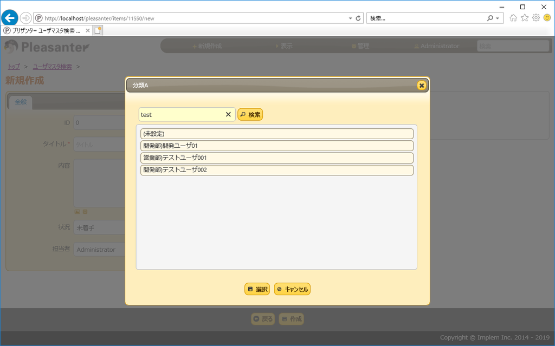Open the Administrator user menu
The image size is (555, 346).
437,46
